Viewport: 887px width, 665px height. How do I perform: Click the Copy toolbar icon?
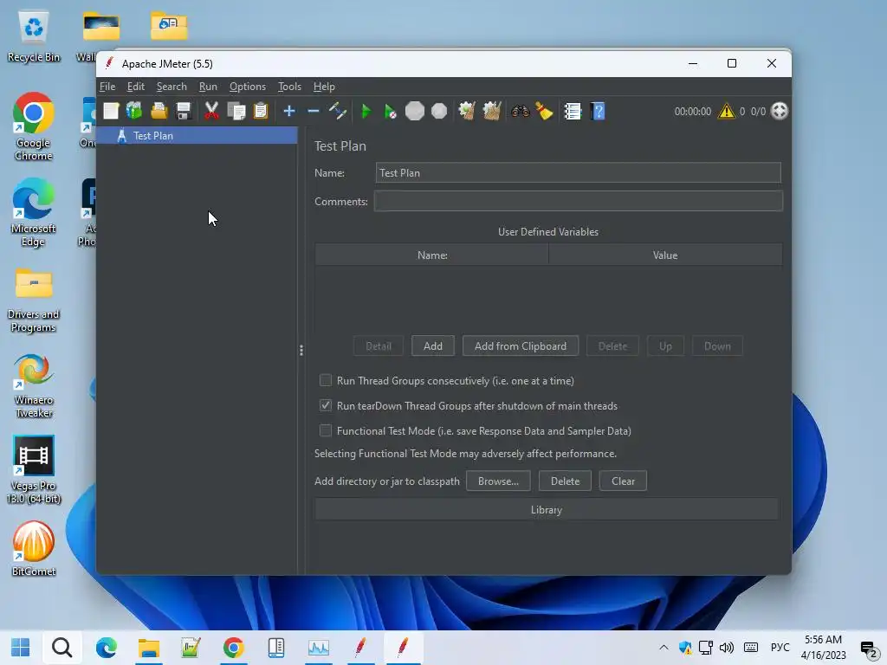(236, 111)
